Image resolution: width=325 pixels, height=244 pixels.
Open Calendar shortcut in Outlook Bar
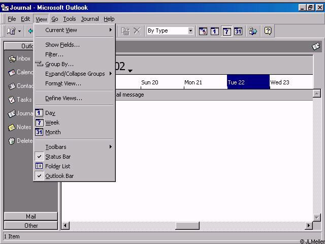pyautogui.click(x=21, y=72)
